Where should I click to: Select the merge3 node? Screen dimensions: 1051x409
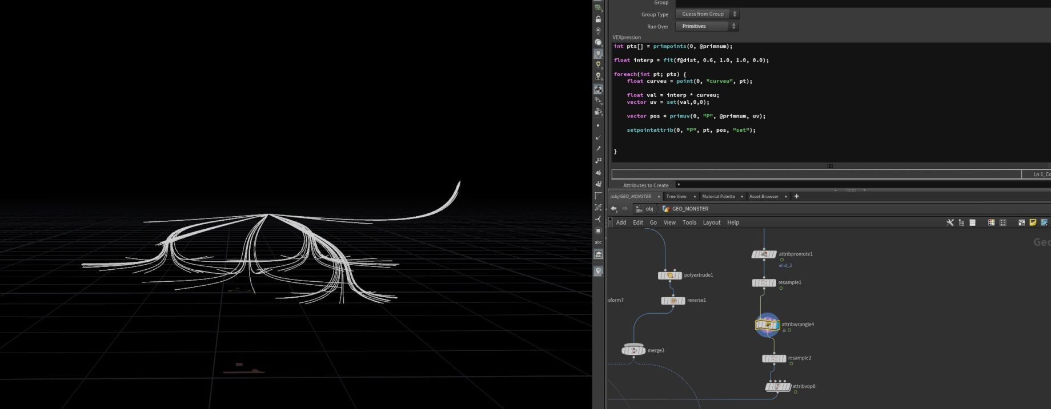tap(633, 350)
